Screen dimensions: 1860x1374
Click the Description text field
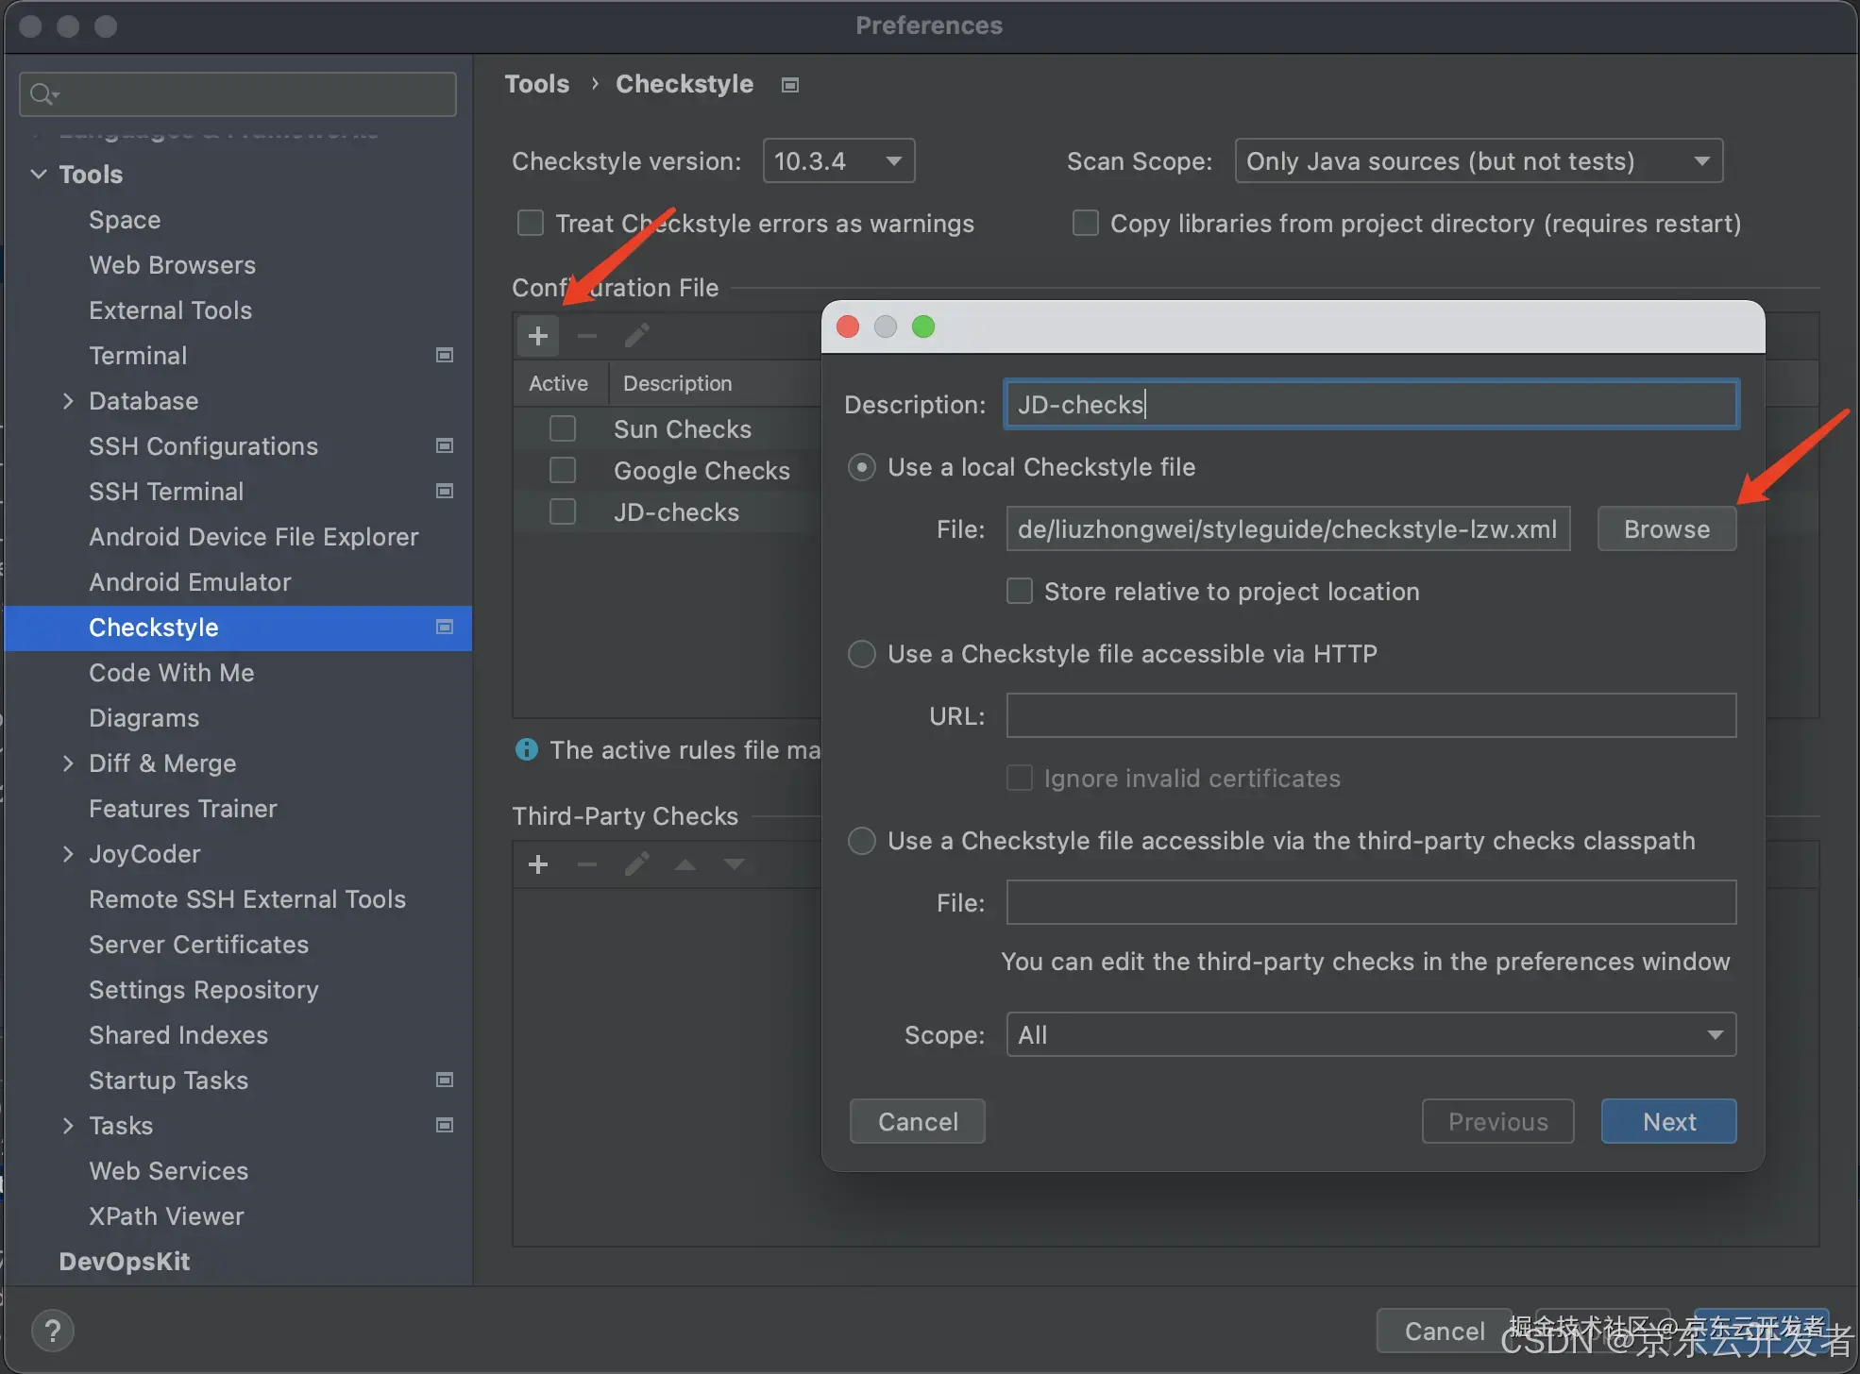(x=1370, y=405)
